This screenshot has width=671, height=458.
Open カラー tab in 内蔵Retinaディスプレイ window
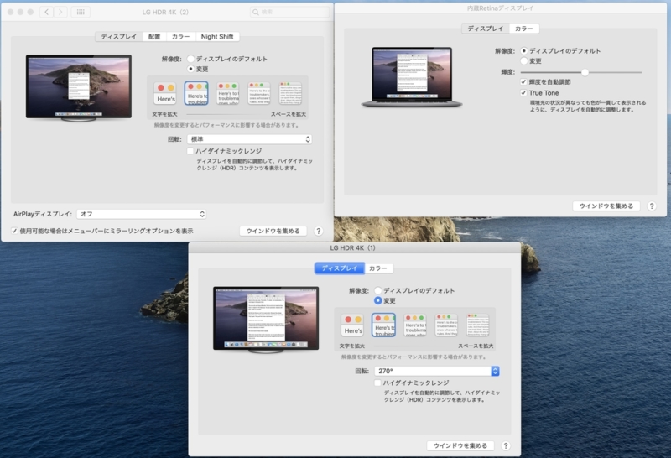click(523, 29)
